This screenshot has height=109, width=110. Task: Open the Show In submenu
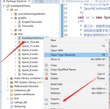76,59
